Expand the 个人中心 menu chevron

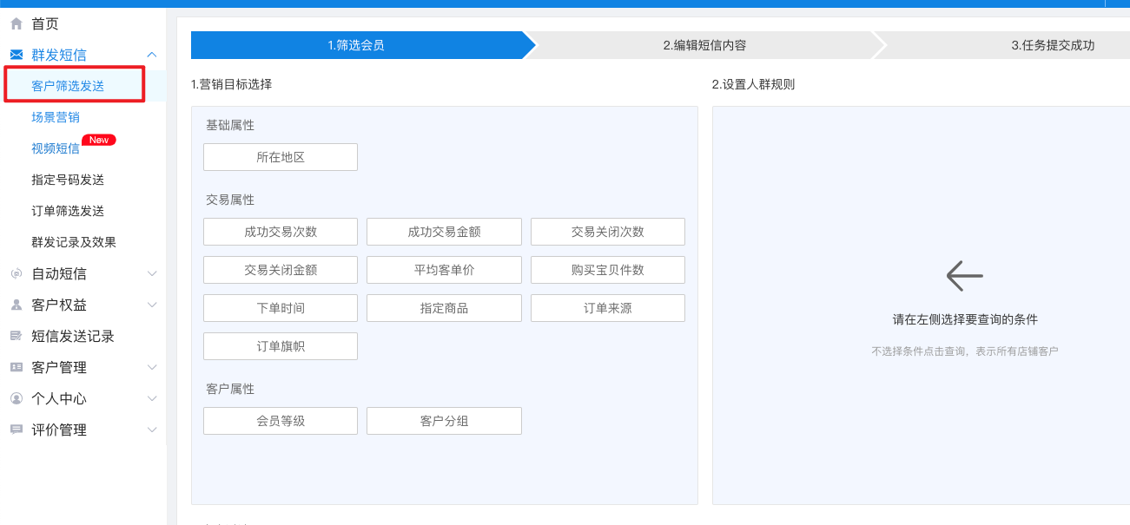coord(152,399)
